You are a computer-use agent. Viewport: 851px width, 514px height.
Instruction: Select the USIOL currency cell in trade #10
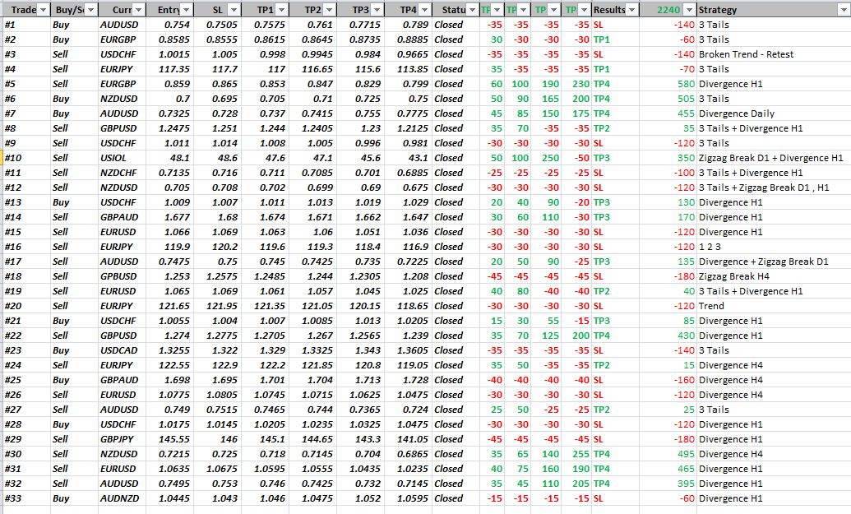click(116, 158)
